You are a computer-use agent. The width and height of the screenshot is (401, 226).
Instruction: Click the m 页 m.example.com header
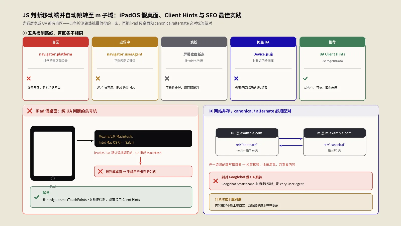(335, 133)
